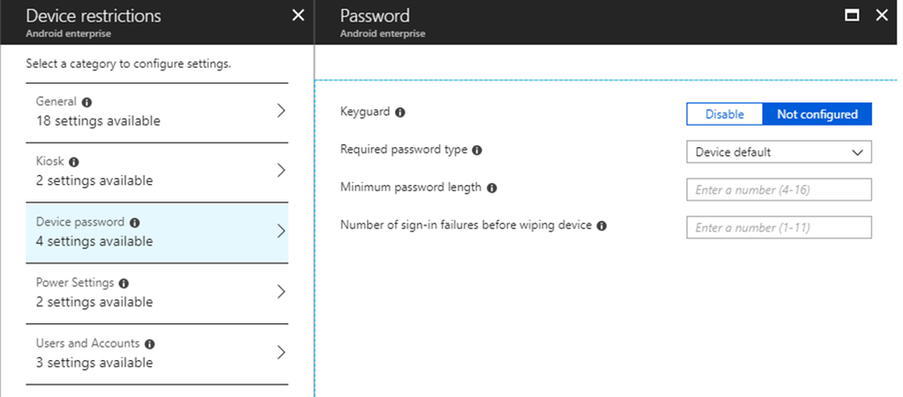The image size is (903, 397).
Task: Close the Device restrictions blade
Action: point(298,15)
